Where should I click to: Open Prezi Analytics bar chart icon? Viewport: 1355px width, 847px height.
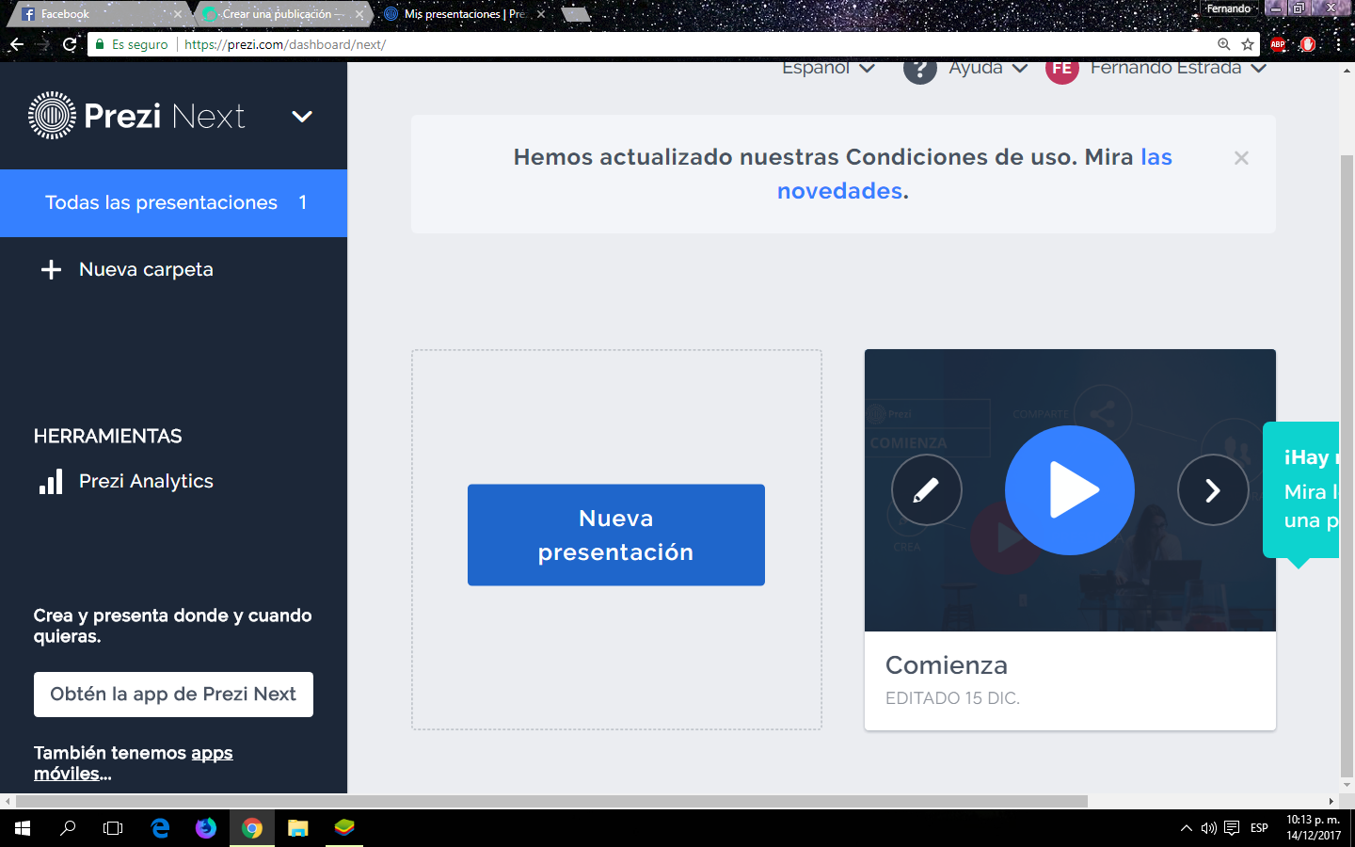click(x=51, y=482)
